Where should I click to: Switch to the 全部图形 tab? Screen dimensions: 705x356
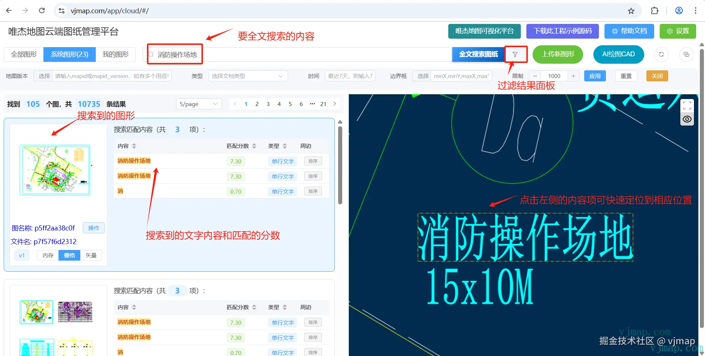tap(24, 54)
